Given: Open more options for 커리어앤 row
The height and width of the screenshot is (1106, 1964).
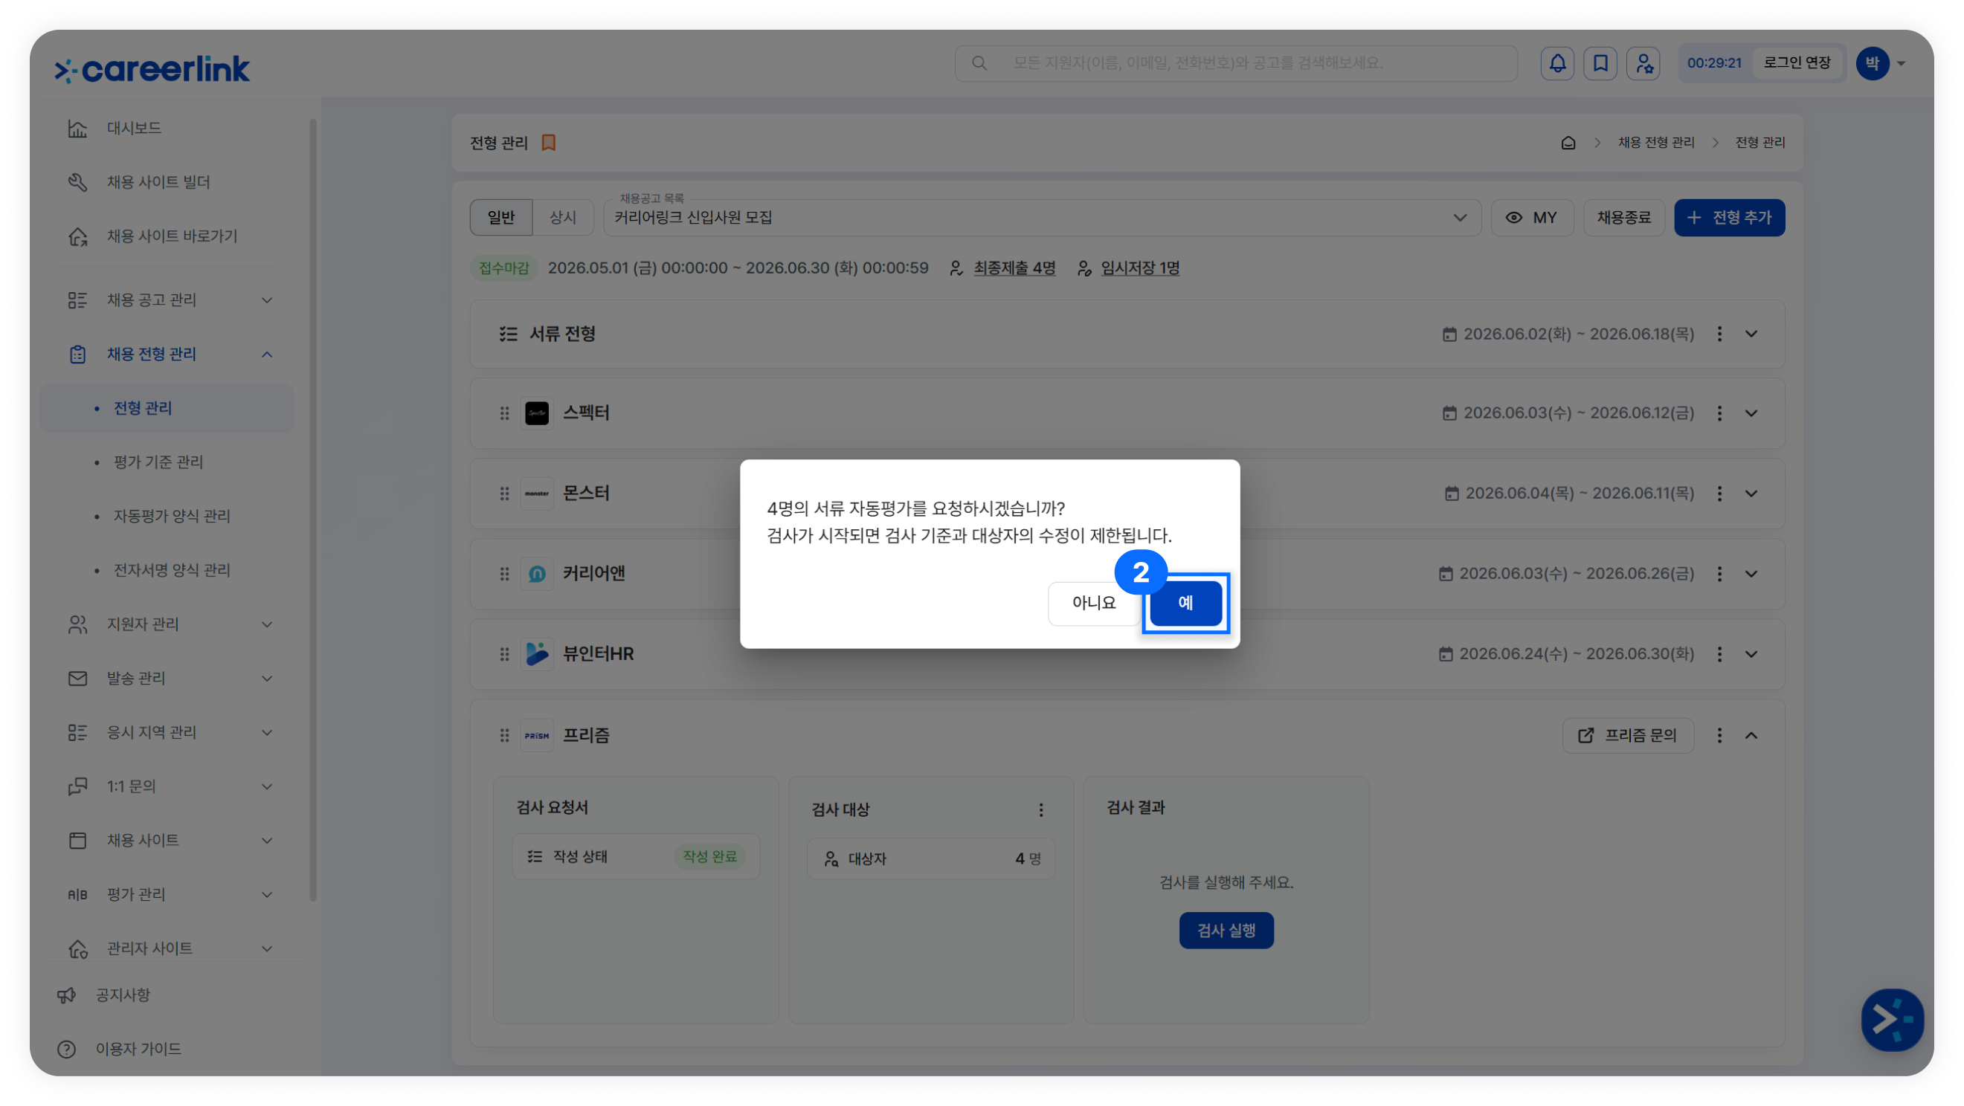Looking at the screenshot, I should pyautogui.click(x=1719, y=574).
